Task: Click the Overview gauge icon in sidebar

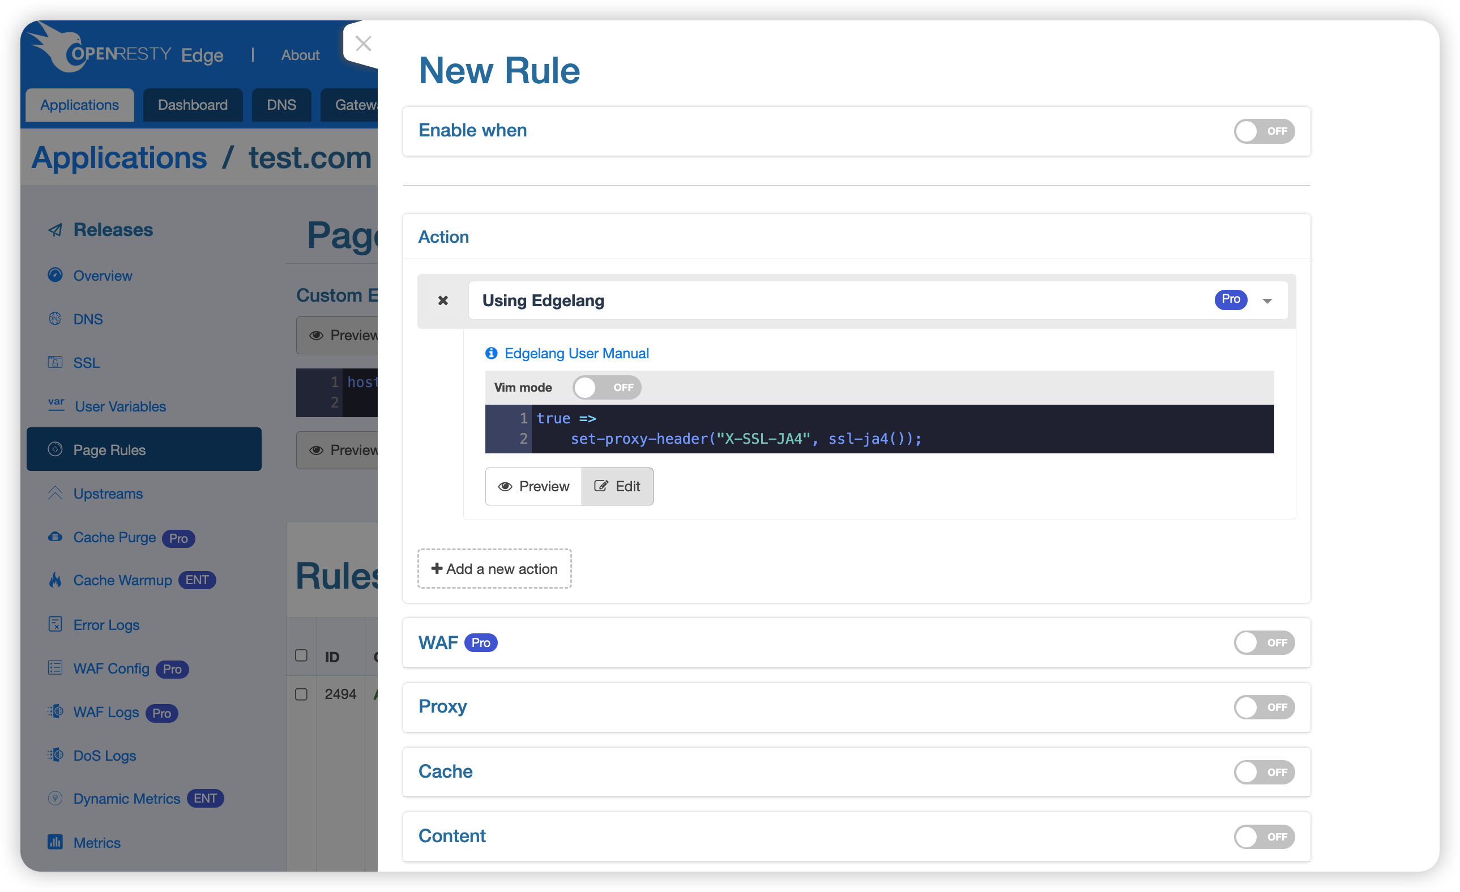Action: [55, 276]
